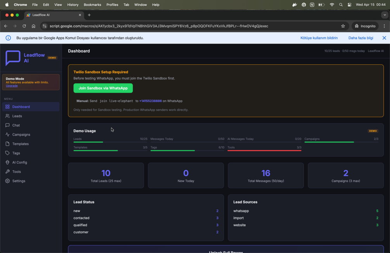Open Tags in sidebar menu

[x=31, y=153]
